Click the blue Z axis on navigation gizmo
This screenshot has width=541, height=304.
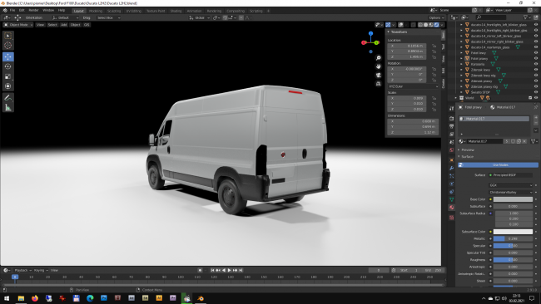click(x=370, y=33)
